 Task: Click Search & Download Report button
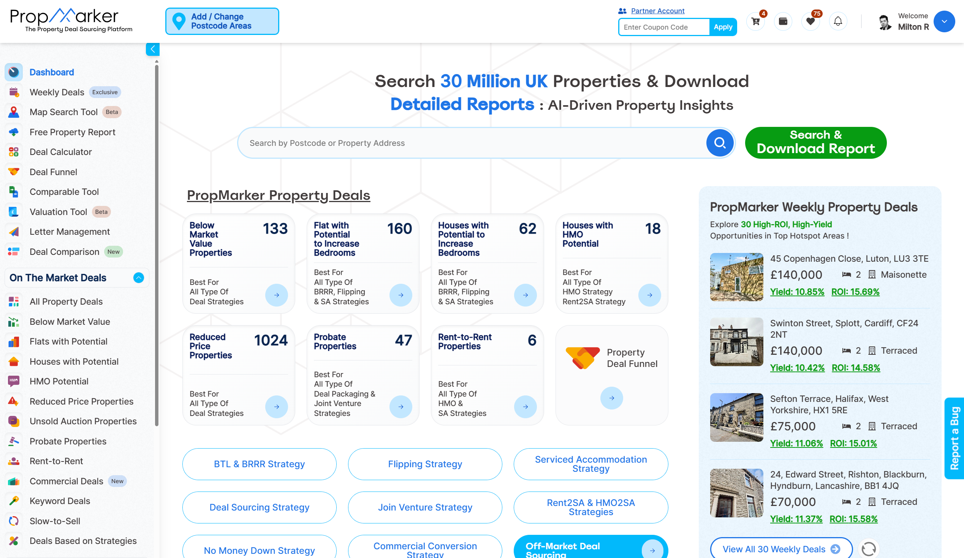(815, 143)
